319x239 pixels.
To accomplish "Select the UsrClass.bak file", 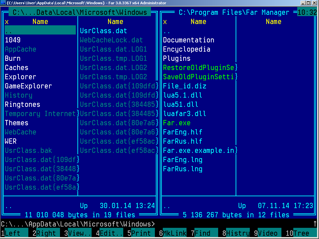I will coord(28,151).
